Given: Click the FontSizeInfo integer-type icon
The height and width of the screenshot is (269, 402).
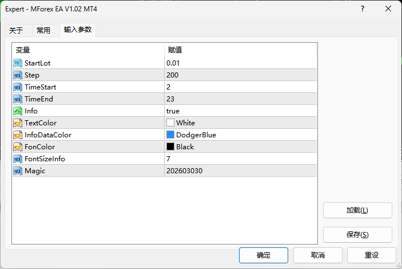Looking at the screenshot, I should (18, 159).
